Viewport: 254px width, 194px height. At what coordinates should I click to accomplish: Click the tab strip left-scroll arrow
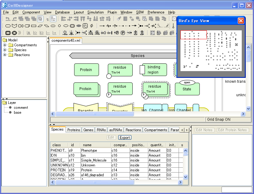[x=182, y=130]
